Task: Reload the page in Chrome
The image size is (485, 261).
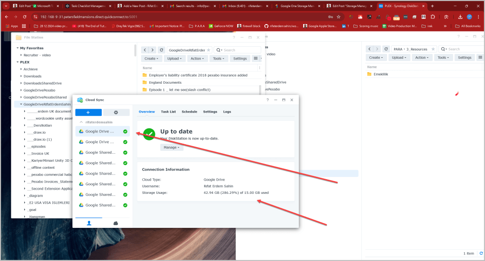Action: [x=25, y=17]
